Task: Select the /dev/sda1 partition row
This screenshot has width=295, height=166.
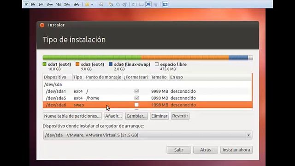Action: 147,91
